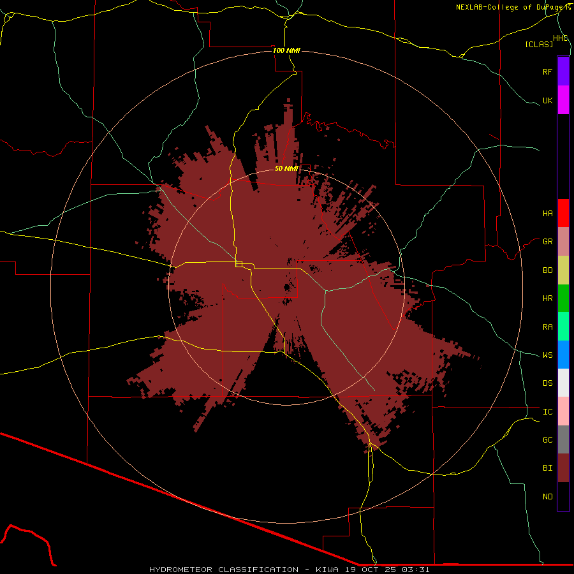The width and height of the screenshot is (574, 574).
Task: Click the WS legend label
Action: [547, 355]
